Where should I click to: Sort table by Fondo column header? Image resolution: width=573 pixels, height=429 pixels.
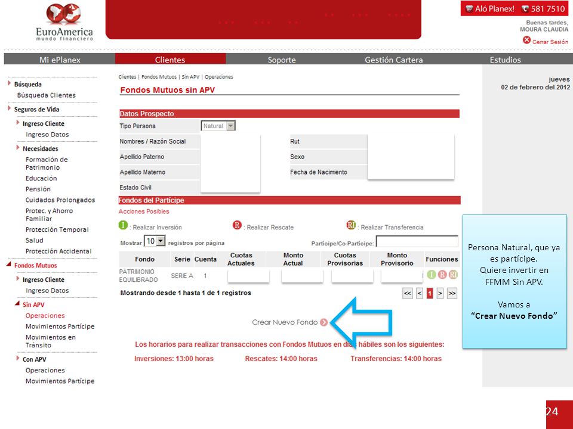(144, 259)
